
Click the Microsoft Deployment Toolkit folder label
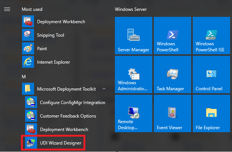[x=67, y=89]
